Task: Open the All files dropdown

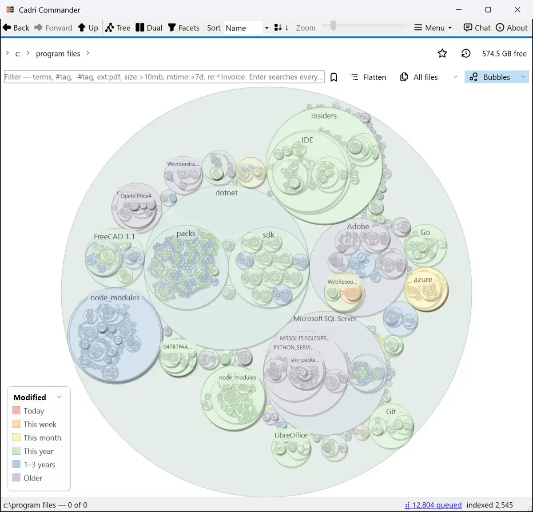Action: click(429, 77)
